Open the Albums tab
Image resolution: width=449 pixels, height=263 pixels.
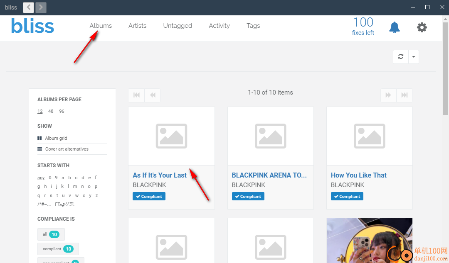101,26
